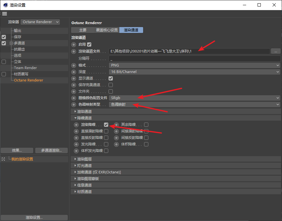This screenshot has height=221, width=282.
Task: Click the radio dot next to 渲染通道文件
Action: (x=74, y=52)
